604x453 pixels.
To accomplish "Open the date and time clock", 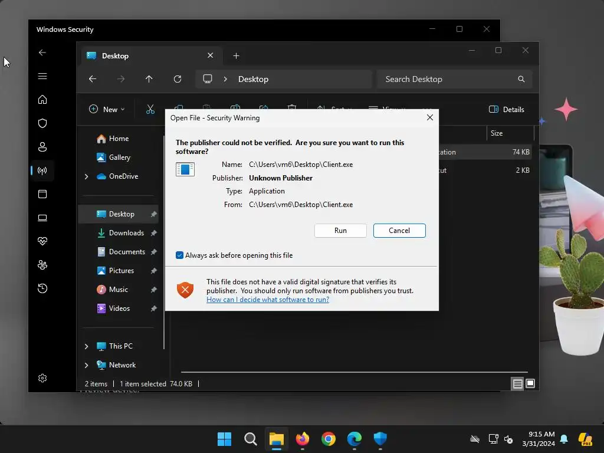I will (x=539, y=439).
